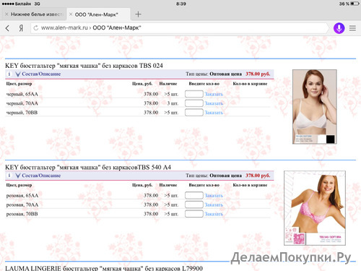Viewport: 361px width, 271px height.
Task: Expand Состав/Описание for TBS 540 A4
Action: [x=38, y=176]
